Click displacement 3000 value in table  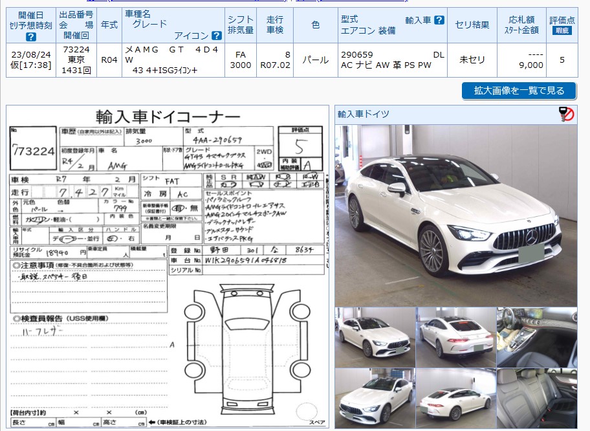[241, 65]
